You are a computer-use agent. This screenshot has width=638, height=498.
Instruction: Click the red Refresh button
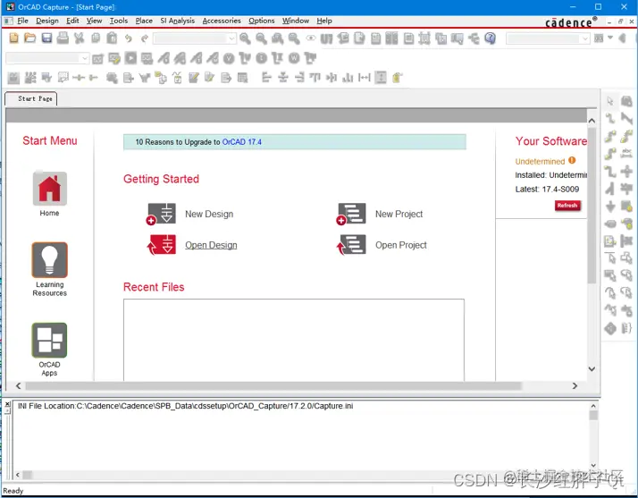click(x=567, y=206)
